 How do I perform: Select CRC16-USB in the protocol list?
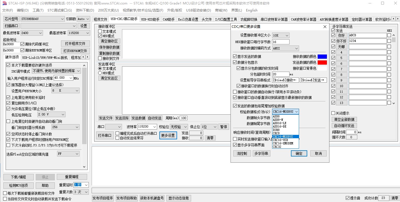click(286, 140)
